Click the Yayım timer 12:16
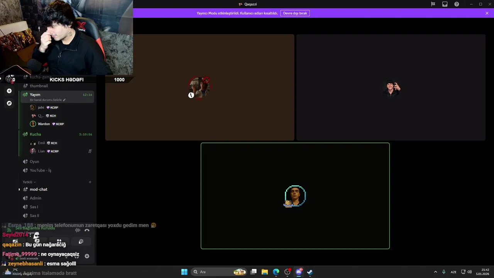Image resolution: width=494 pixels, height=278 pixels. [87, 95]
